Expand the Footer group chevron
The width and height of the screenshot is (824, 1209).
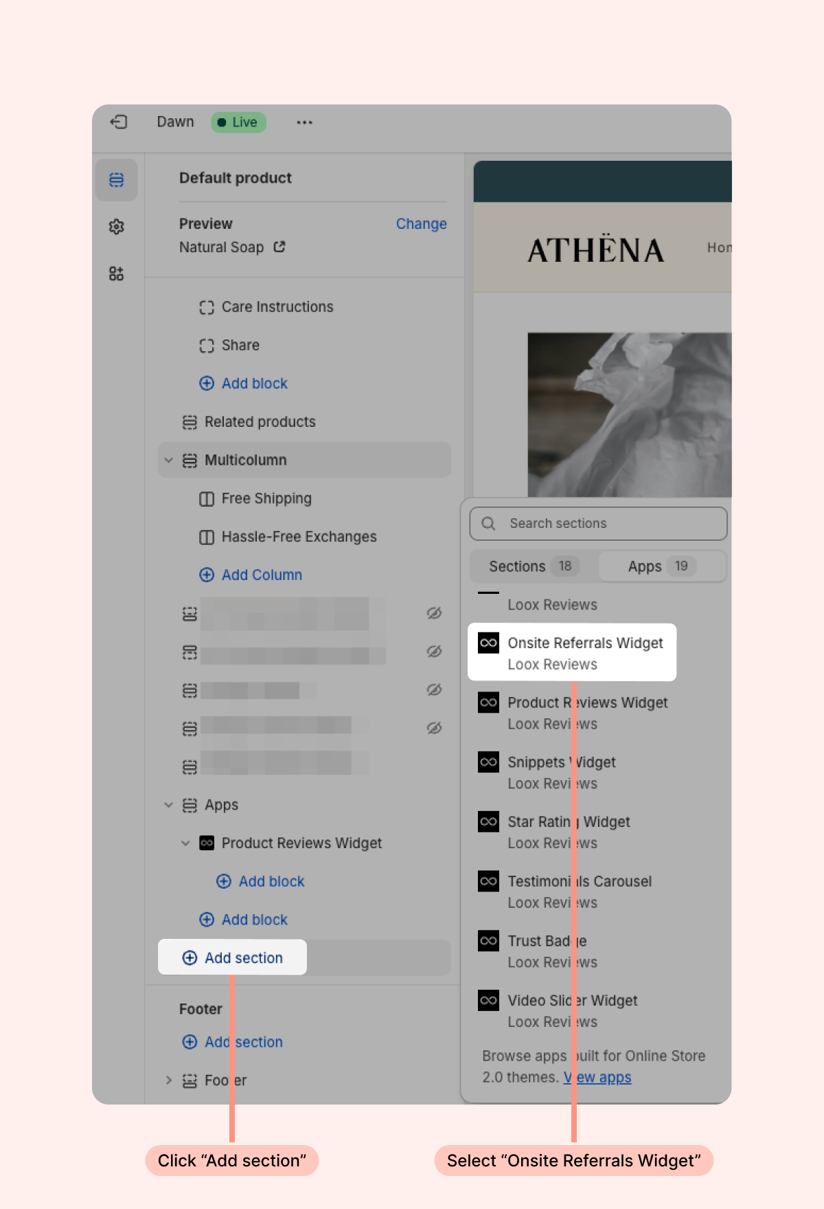coord(169,1080)
